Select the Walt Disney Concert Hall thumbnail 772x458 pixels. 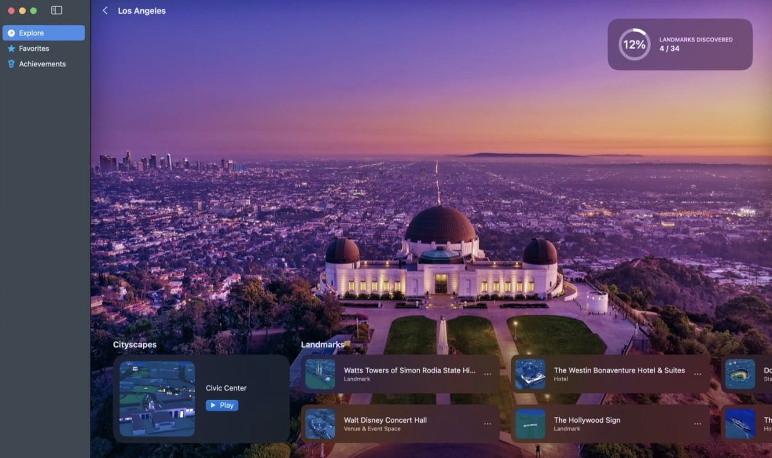click(320, 424)
